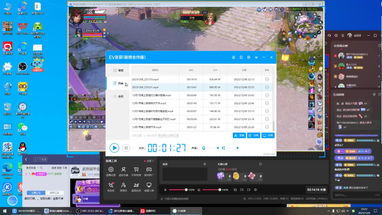The width and height of the screenshot is (382, 215).
Task: Click duration cell 00:03:04
Action: click(x=192, y=119)
